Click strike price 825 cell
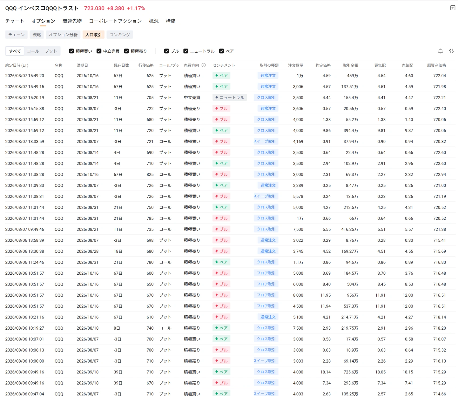 point(150,174)
